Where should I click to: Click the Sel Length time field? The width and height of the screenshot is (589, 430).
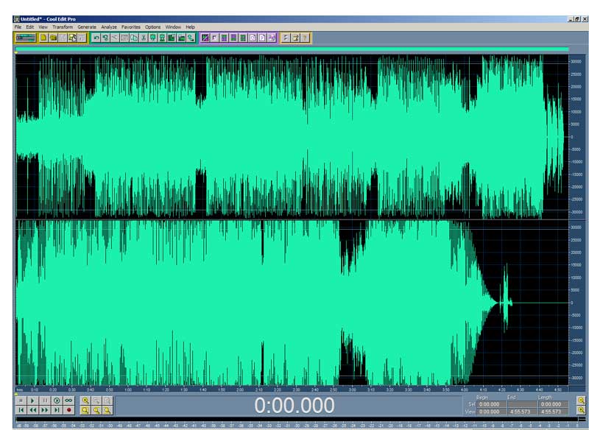553,404
